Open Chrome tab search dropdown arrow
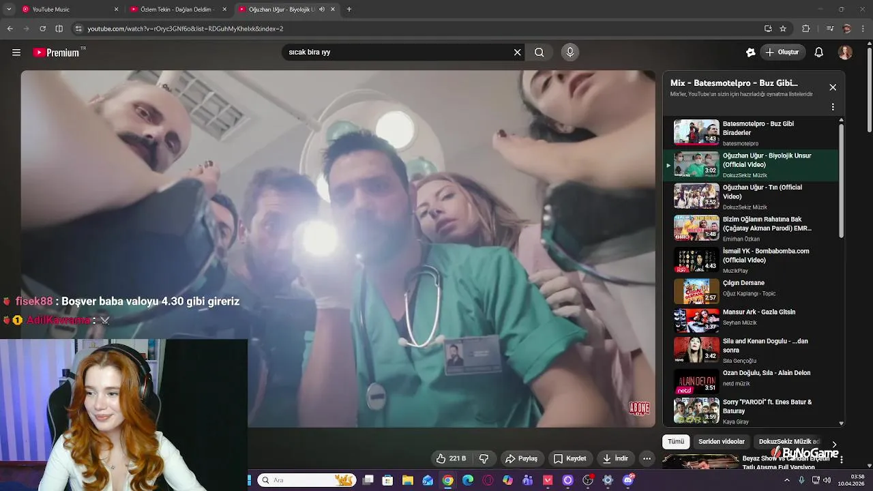Image resolution: width=873 pixels, height=491 pixels. click(9, 10)
